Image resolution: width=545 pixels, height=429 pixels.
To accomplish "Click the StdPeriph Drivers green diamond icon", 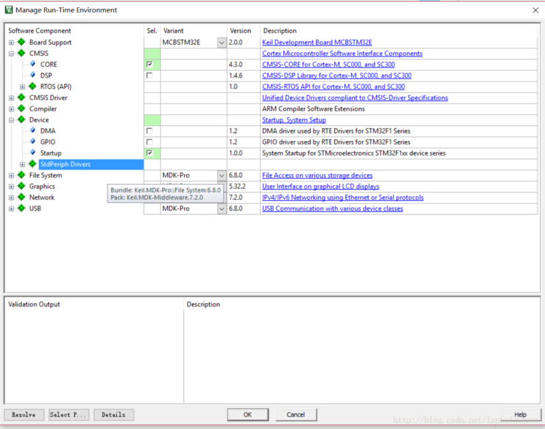I will tap(33, 163).
